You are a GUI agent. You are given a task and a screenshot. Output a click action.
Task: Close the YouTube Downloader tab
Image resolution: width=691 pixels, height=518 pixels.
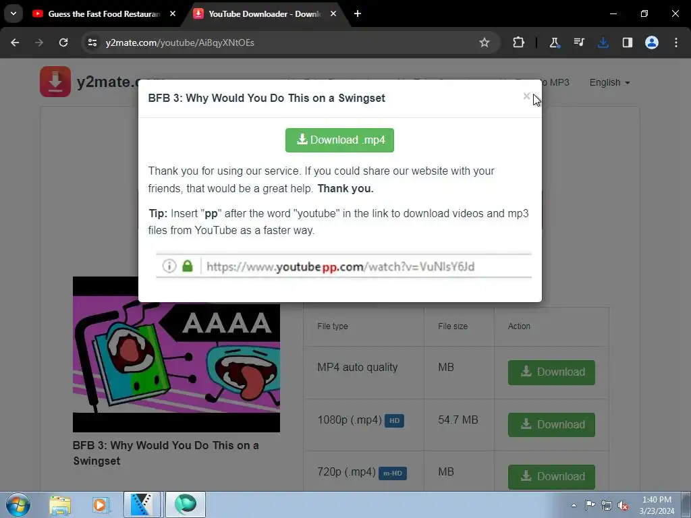pos(333,13)
